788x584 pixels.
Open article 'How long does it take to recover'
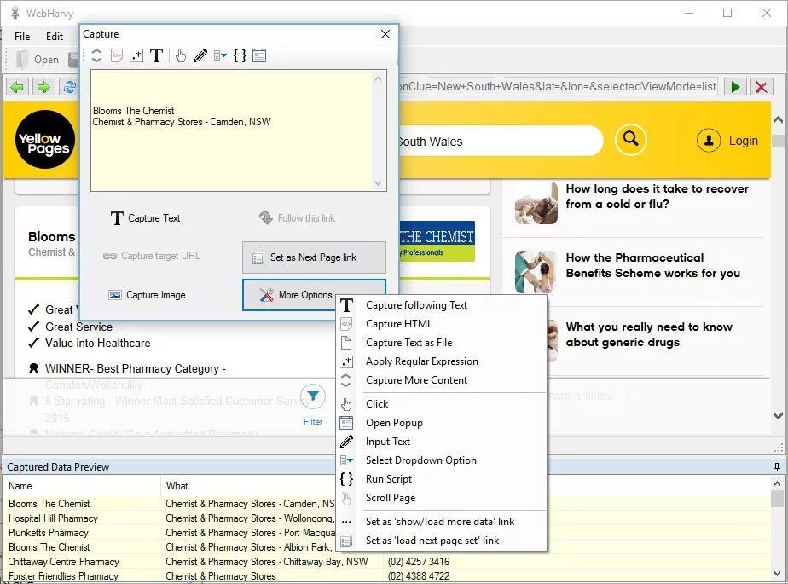point(658,196)
